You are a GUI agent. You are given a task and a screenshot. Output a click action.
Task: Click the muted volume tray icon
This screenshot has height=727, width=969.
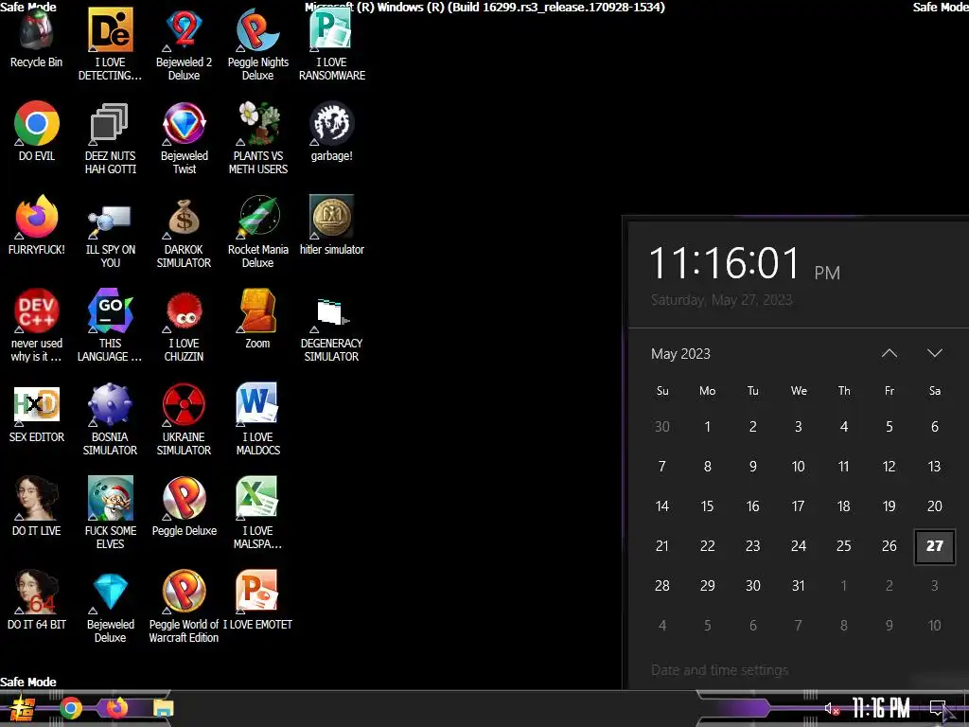pos(832,708)
